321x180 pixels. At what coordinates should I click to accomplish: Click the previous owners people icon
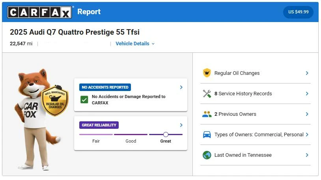click(x=207, y=114)
